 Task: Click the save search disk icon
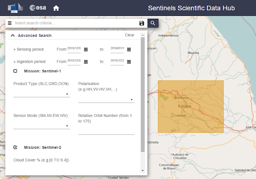(x=142, y=23)
